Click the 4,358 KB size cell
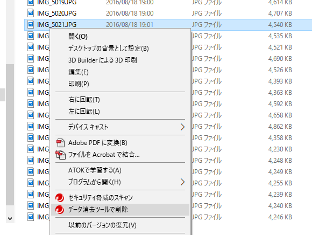 point(280,138)
